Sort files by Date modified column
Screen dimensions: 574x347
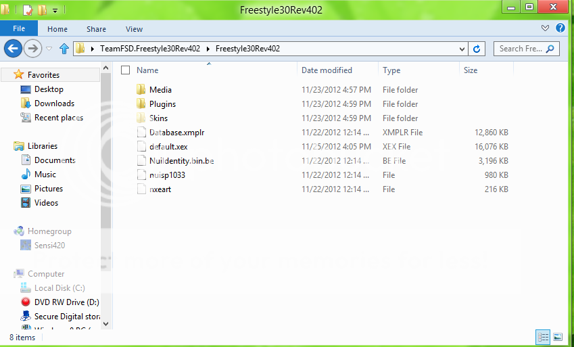[327, 70]
